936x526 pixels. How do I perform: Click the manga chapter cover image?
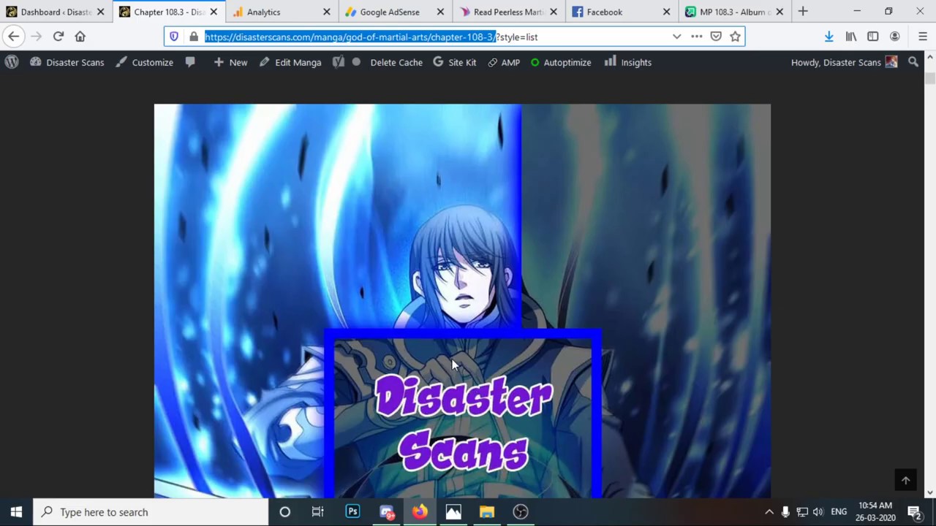click(x=462, y=301)
